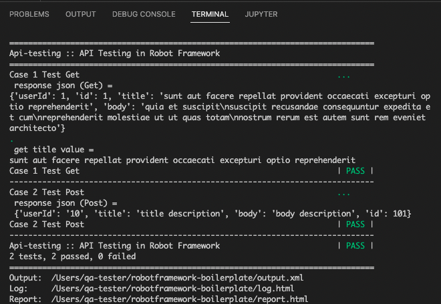Switch to the PROBLEMS tab

pos(29,14)
